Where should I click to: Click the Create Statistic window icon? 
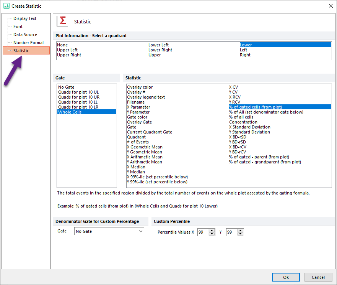pos(7,6)
